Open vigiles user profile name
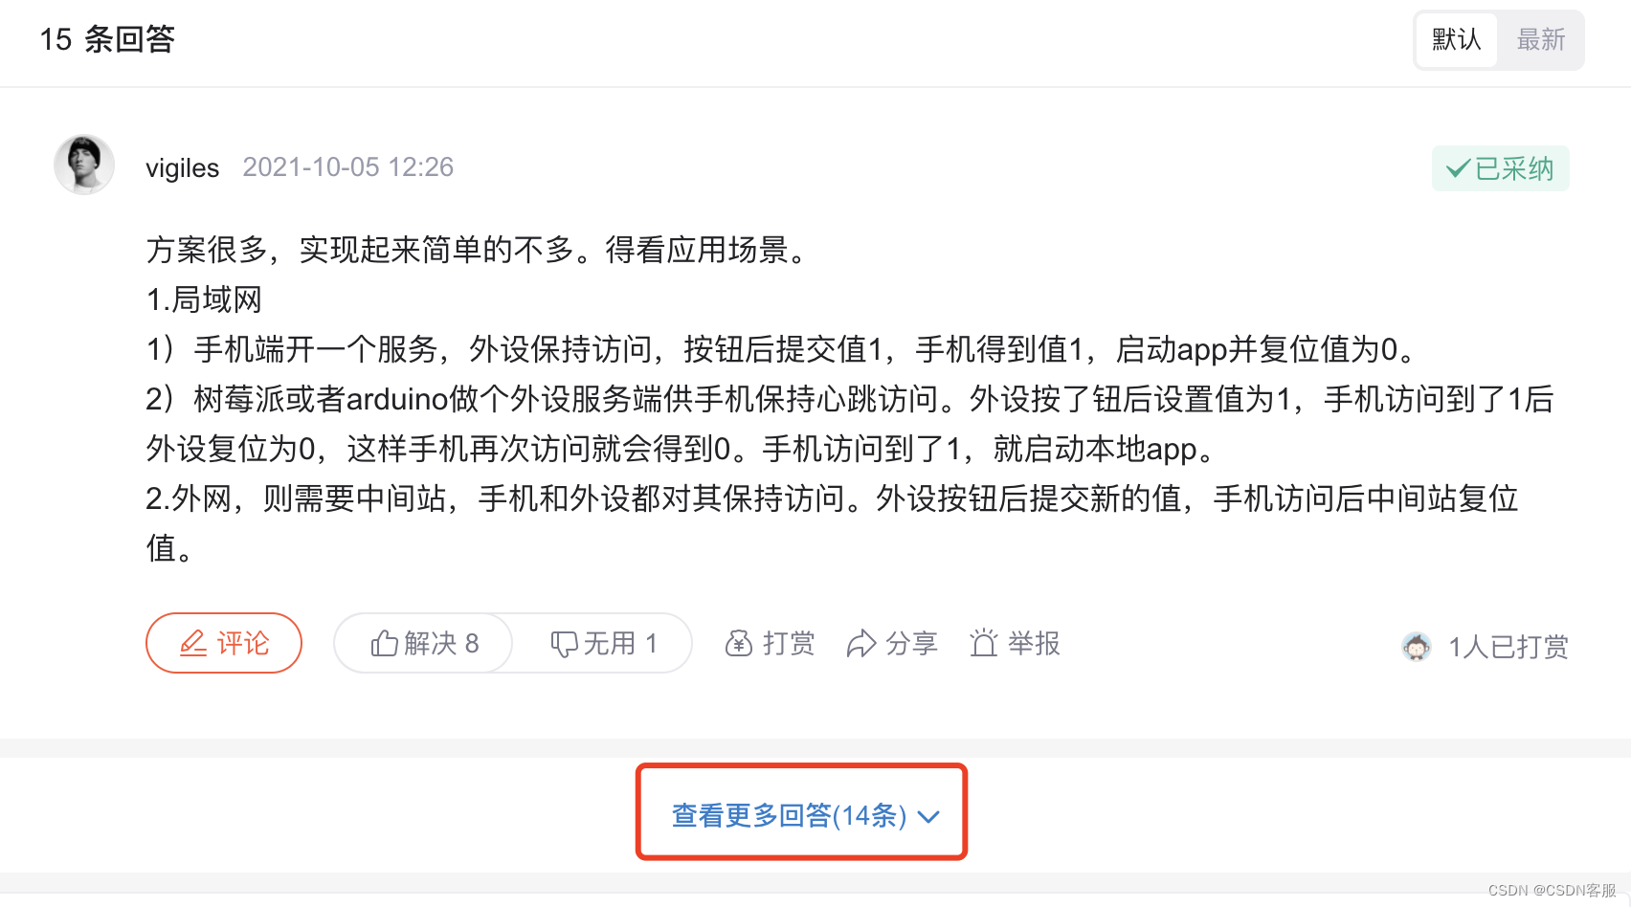 [183, 167]
